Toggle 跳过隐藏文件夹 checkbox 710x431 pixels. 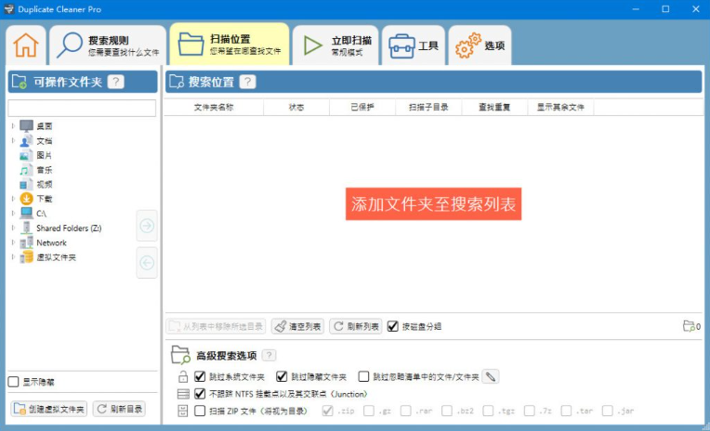click(282, 377)
